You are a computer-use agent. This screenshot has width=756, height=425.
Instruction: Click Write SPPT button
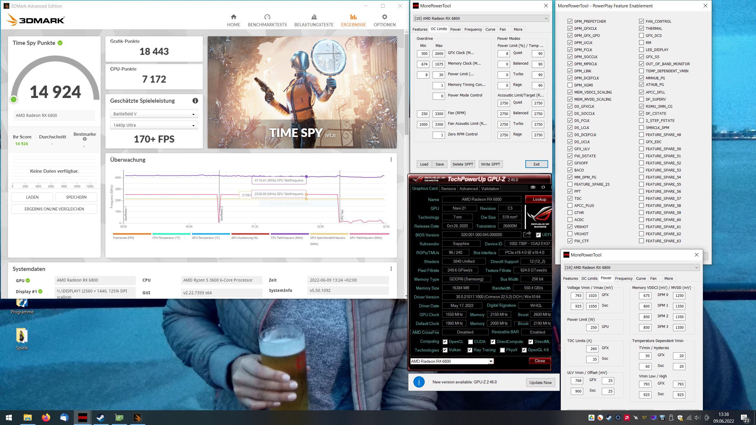tap(491, 164)
